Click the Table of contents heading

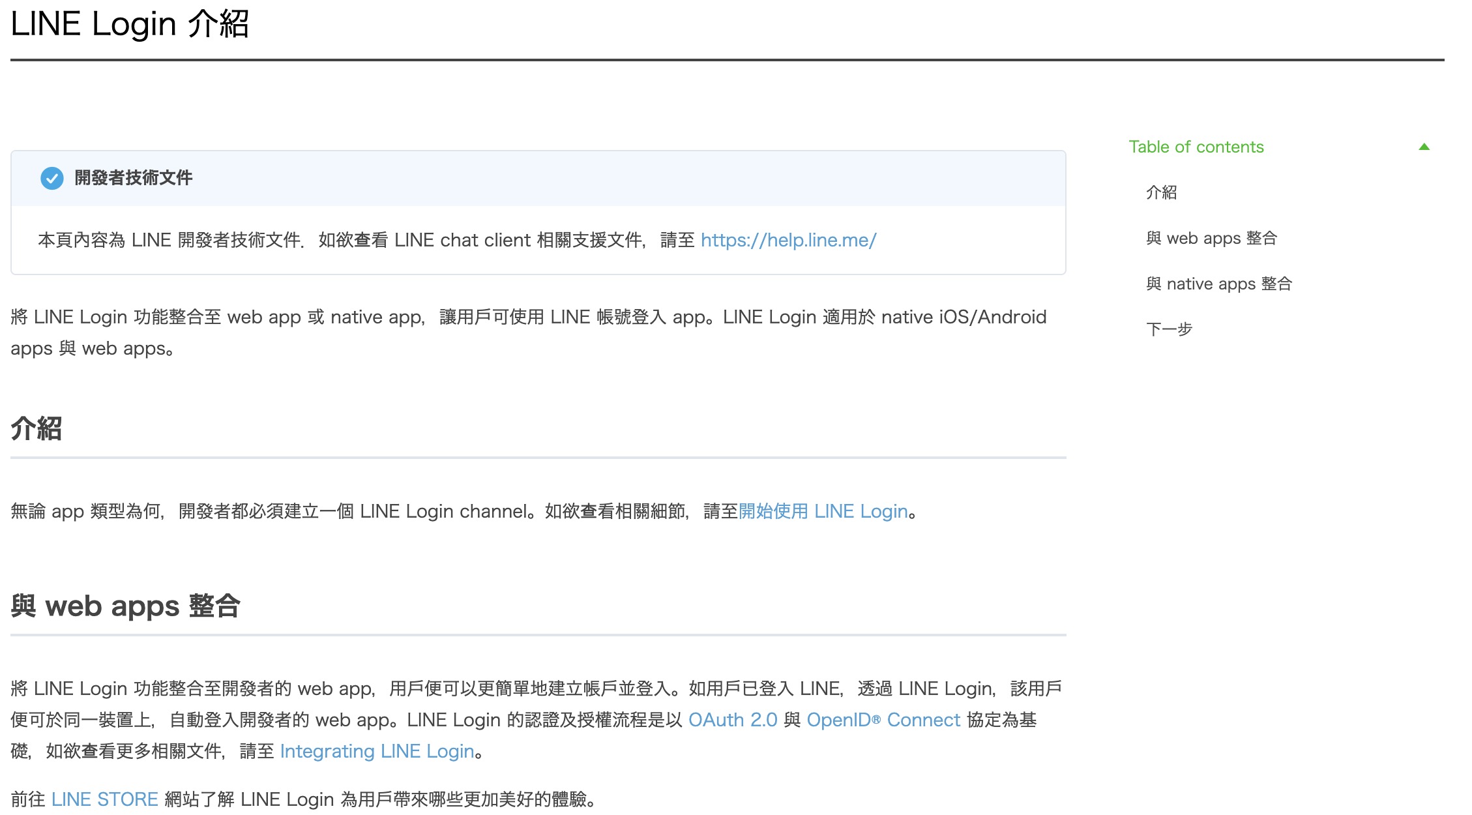point(1196,147)
